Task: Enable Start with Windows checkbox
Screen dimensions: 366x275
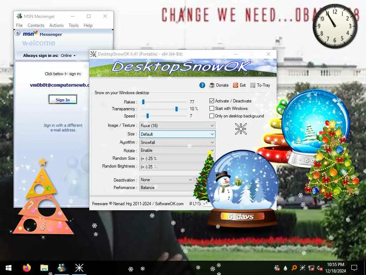Action: point(212,108)
